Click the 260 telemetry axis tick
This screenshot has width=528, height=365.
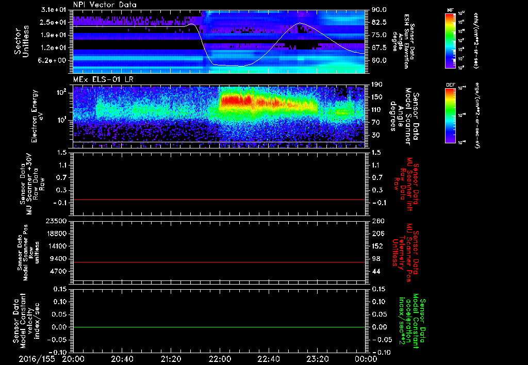377,221
